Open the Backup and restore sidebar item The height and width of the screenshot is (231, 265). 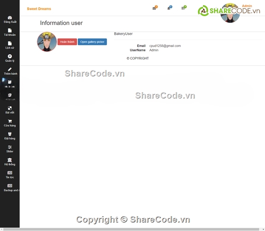click(11, 188)
